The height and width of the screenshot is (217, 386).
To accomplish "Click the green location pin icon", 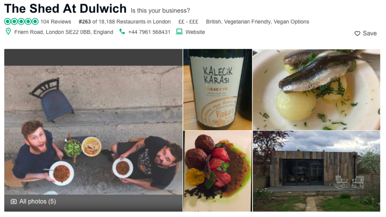I will (x=8, y=31).
